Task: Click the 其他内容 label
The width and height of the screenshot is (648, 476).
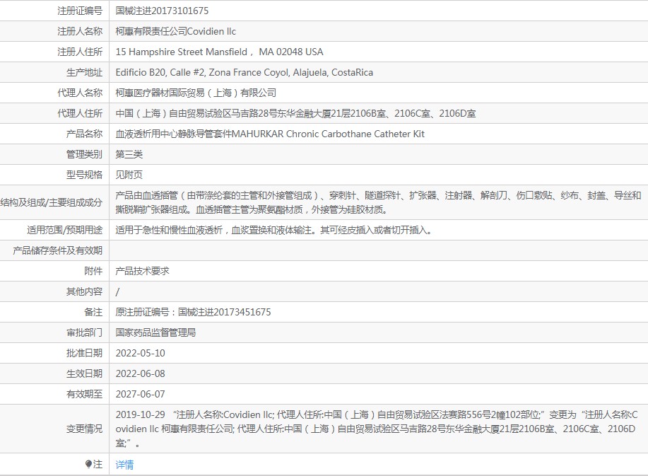Action: [x=84, y=291]
